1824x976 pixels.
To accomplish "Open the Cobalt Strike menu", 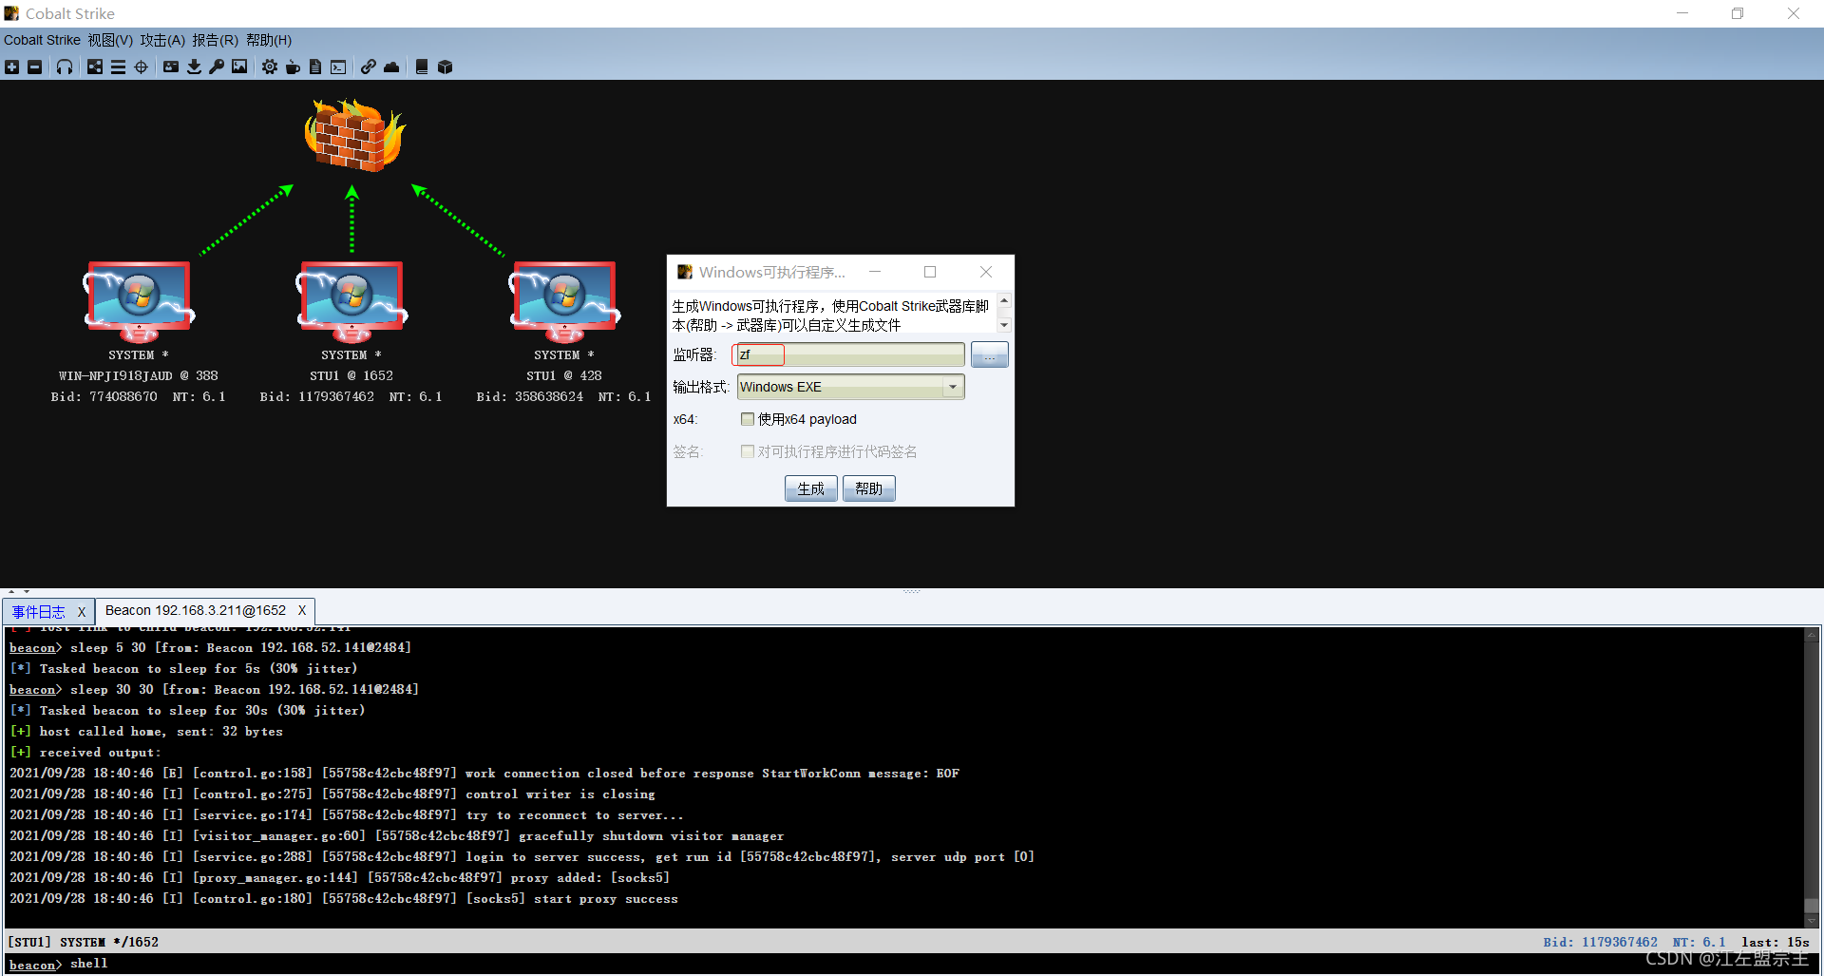I will point(42,40).
